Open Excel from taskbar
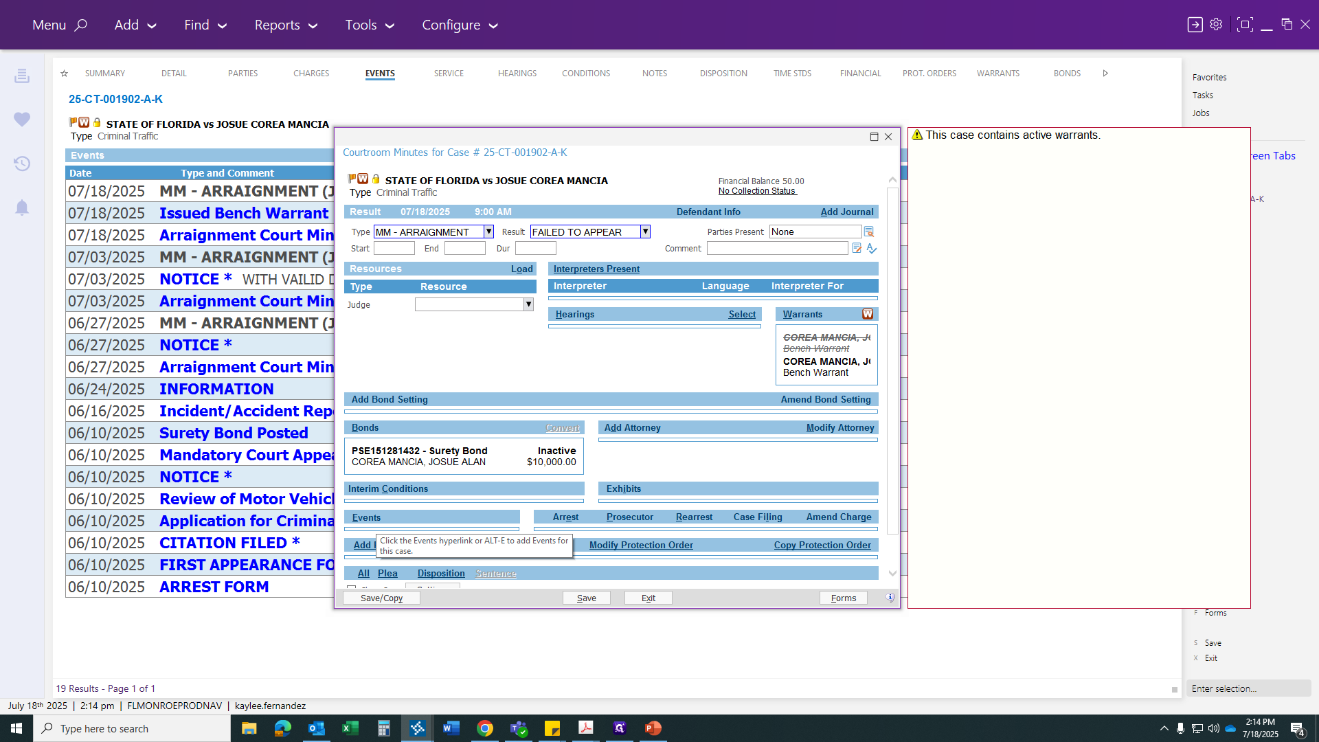The width and height of the screenshot is (1319, 742). coord(350,728)
